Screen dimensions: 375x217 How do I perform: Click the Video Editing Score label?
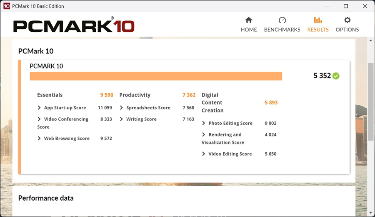pos(230,154)
